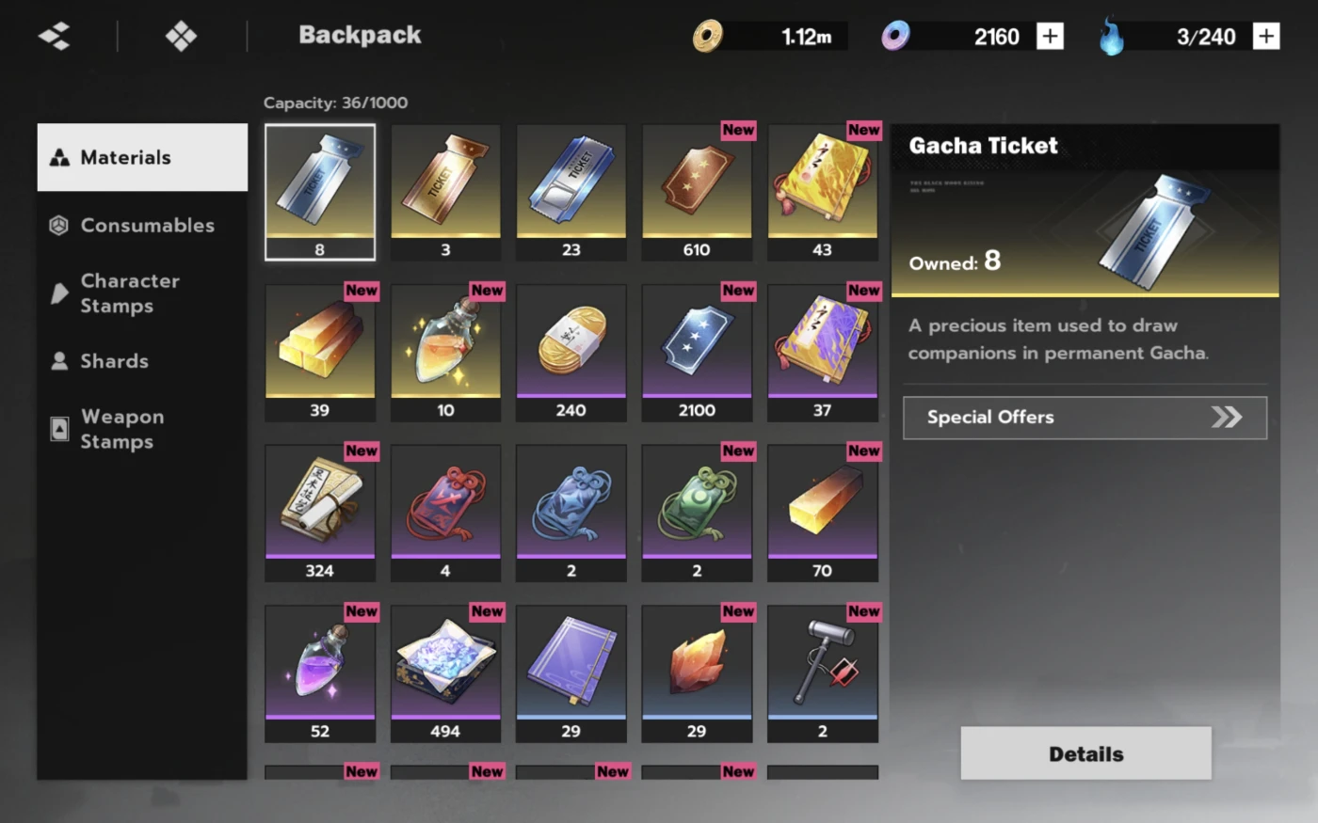Select the gold coin stack with count 240
Screen dimensions: 1318x823
571,353
